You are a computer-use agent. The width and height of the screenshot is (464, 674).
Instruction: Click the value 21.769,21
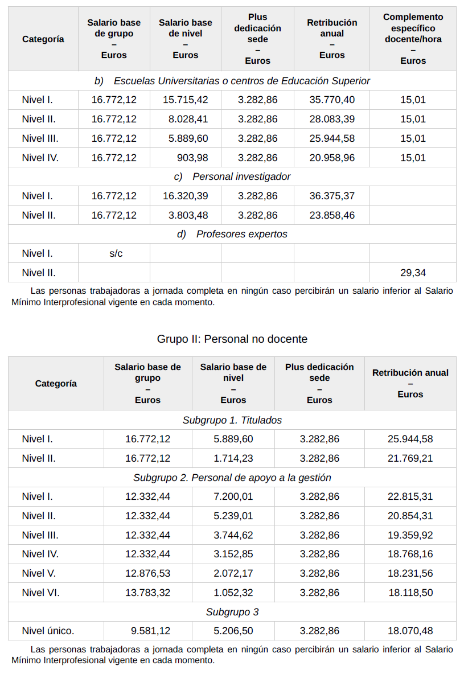[410, 458]
